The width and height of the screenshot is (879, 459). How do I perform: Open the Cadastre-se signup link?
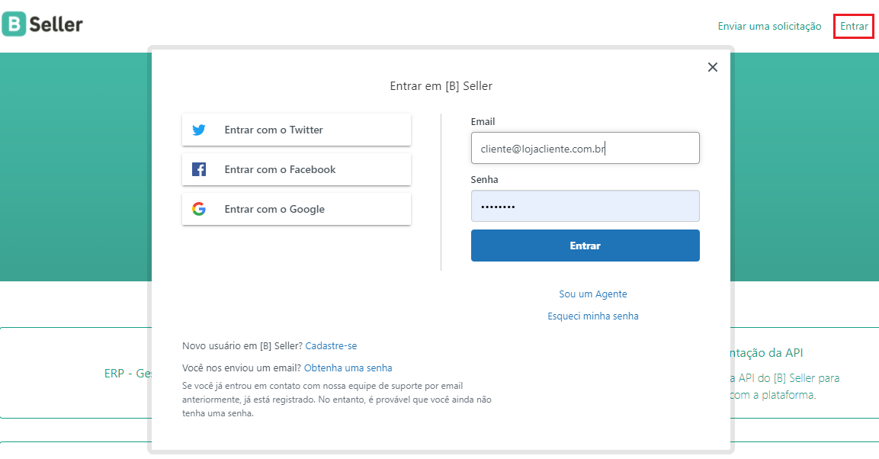click(x=332, y=346)
